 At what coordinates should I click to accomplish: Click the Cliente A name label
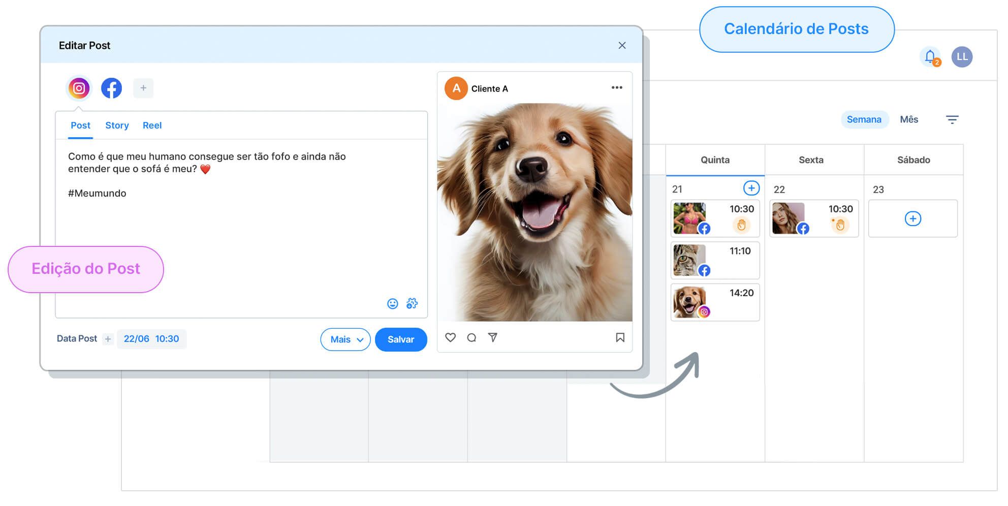tap(489, 89)
